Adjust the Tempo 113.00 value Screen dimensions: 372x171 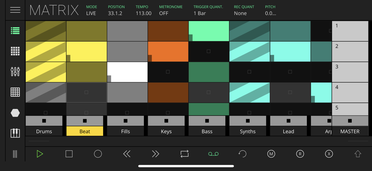(x=144, y=10)
